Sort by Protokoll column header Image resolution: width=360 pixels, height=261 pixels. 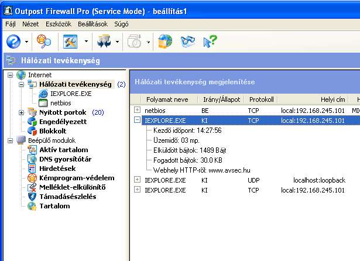pyautogui.click(x=261, y=99)
